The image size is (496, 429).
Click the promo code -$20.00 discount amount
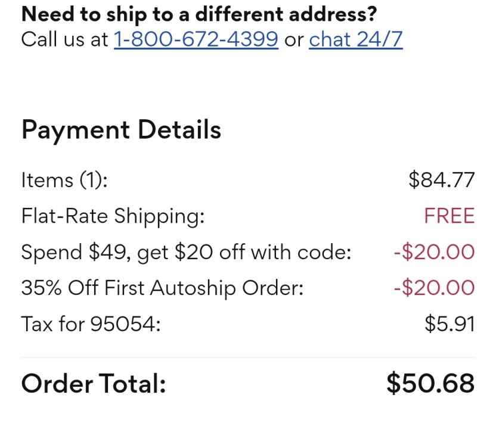click(434, 252)
